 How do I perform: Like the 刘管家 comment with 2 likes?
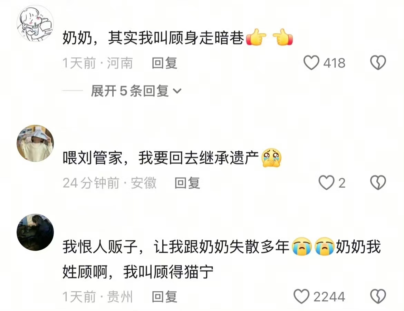click(x=326, y=183)
